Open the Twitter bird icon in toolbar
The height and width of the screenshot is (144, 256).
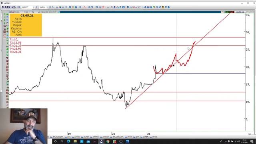click(160, 7)
